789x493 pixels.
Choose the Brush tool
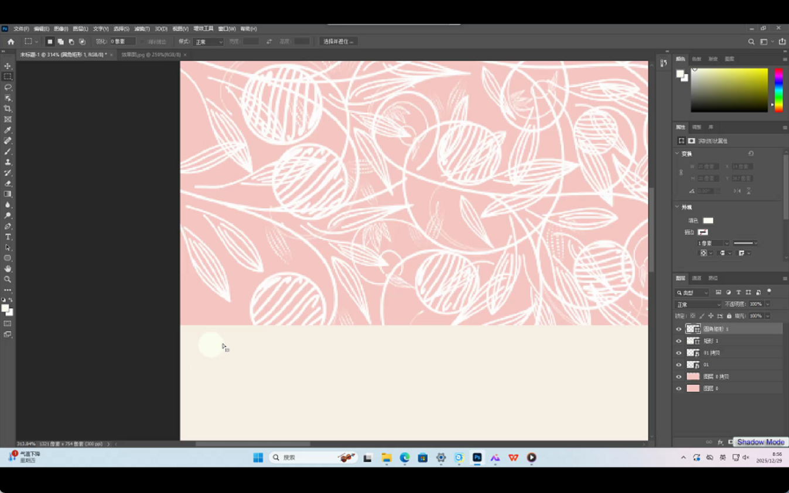[x=8, y=151]
